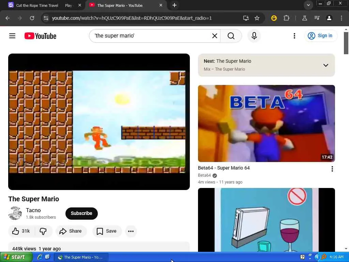The width and height of the screenshot is (349, 262).
Task: Subscribe to Tacno
Action: [81, 213]
